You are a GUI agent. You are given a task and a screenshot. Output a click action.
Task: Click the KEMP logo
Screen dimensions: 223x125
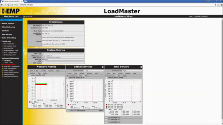click(11, 11)
